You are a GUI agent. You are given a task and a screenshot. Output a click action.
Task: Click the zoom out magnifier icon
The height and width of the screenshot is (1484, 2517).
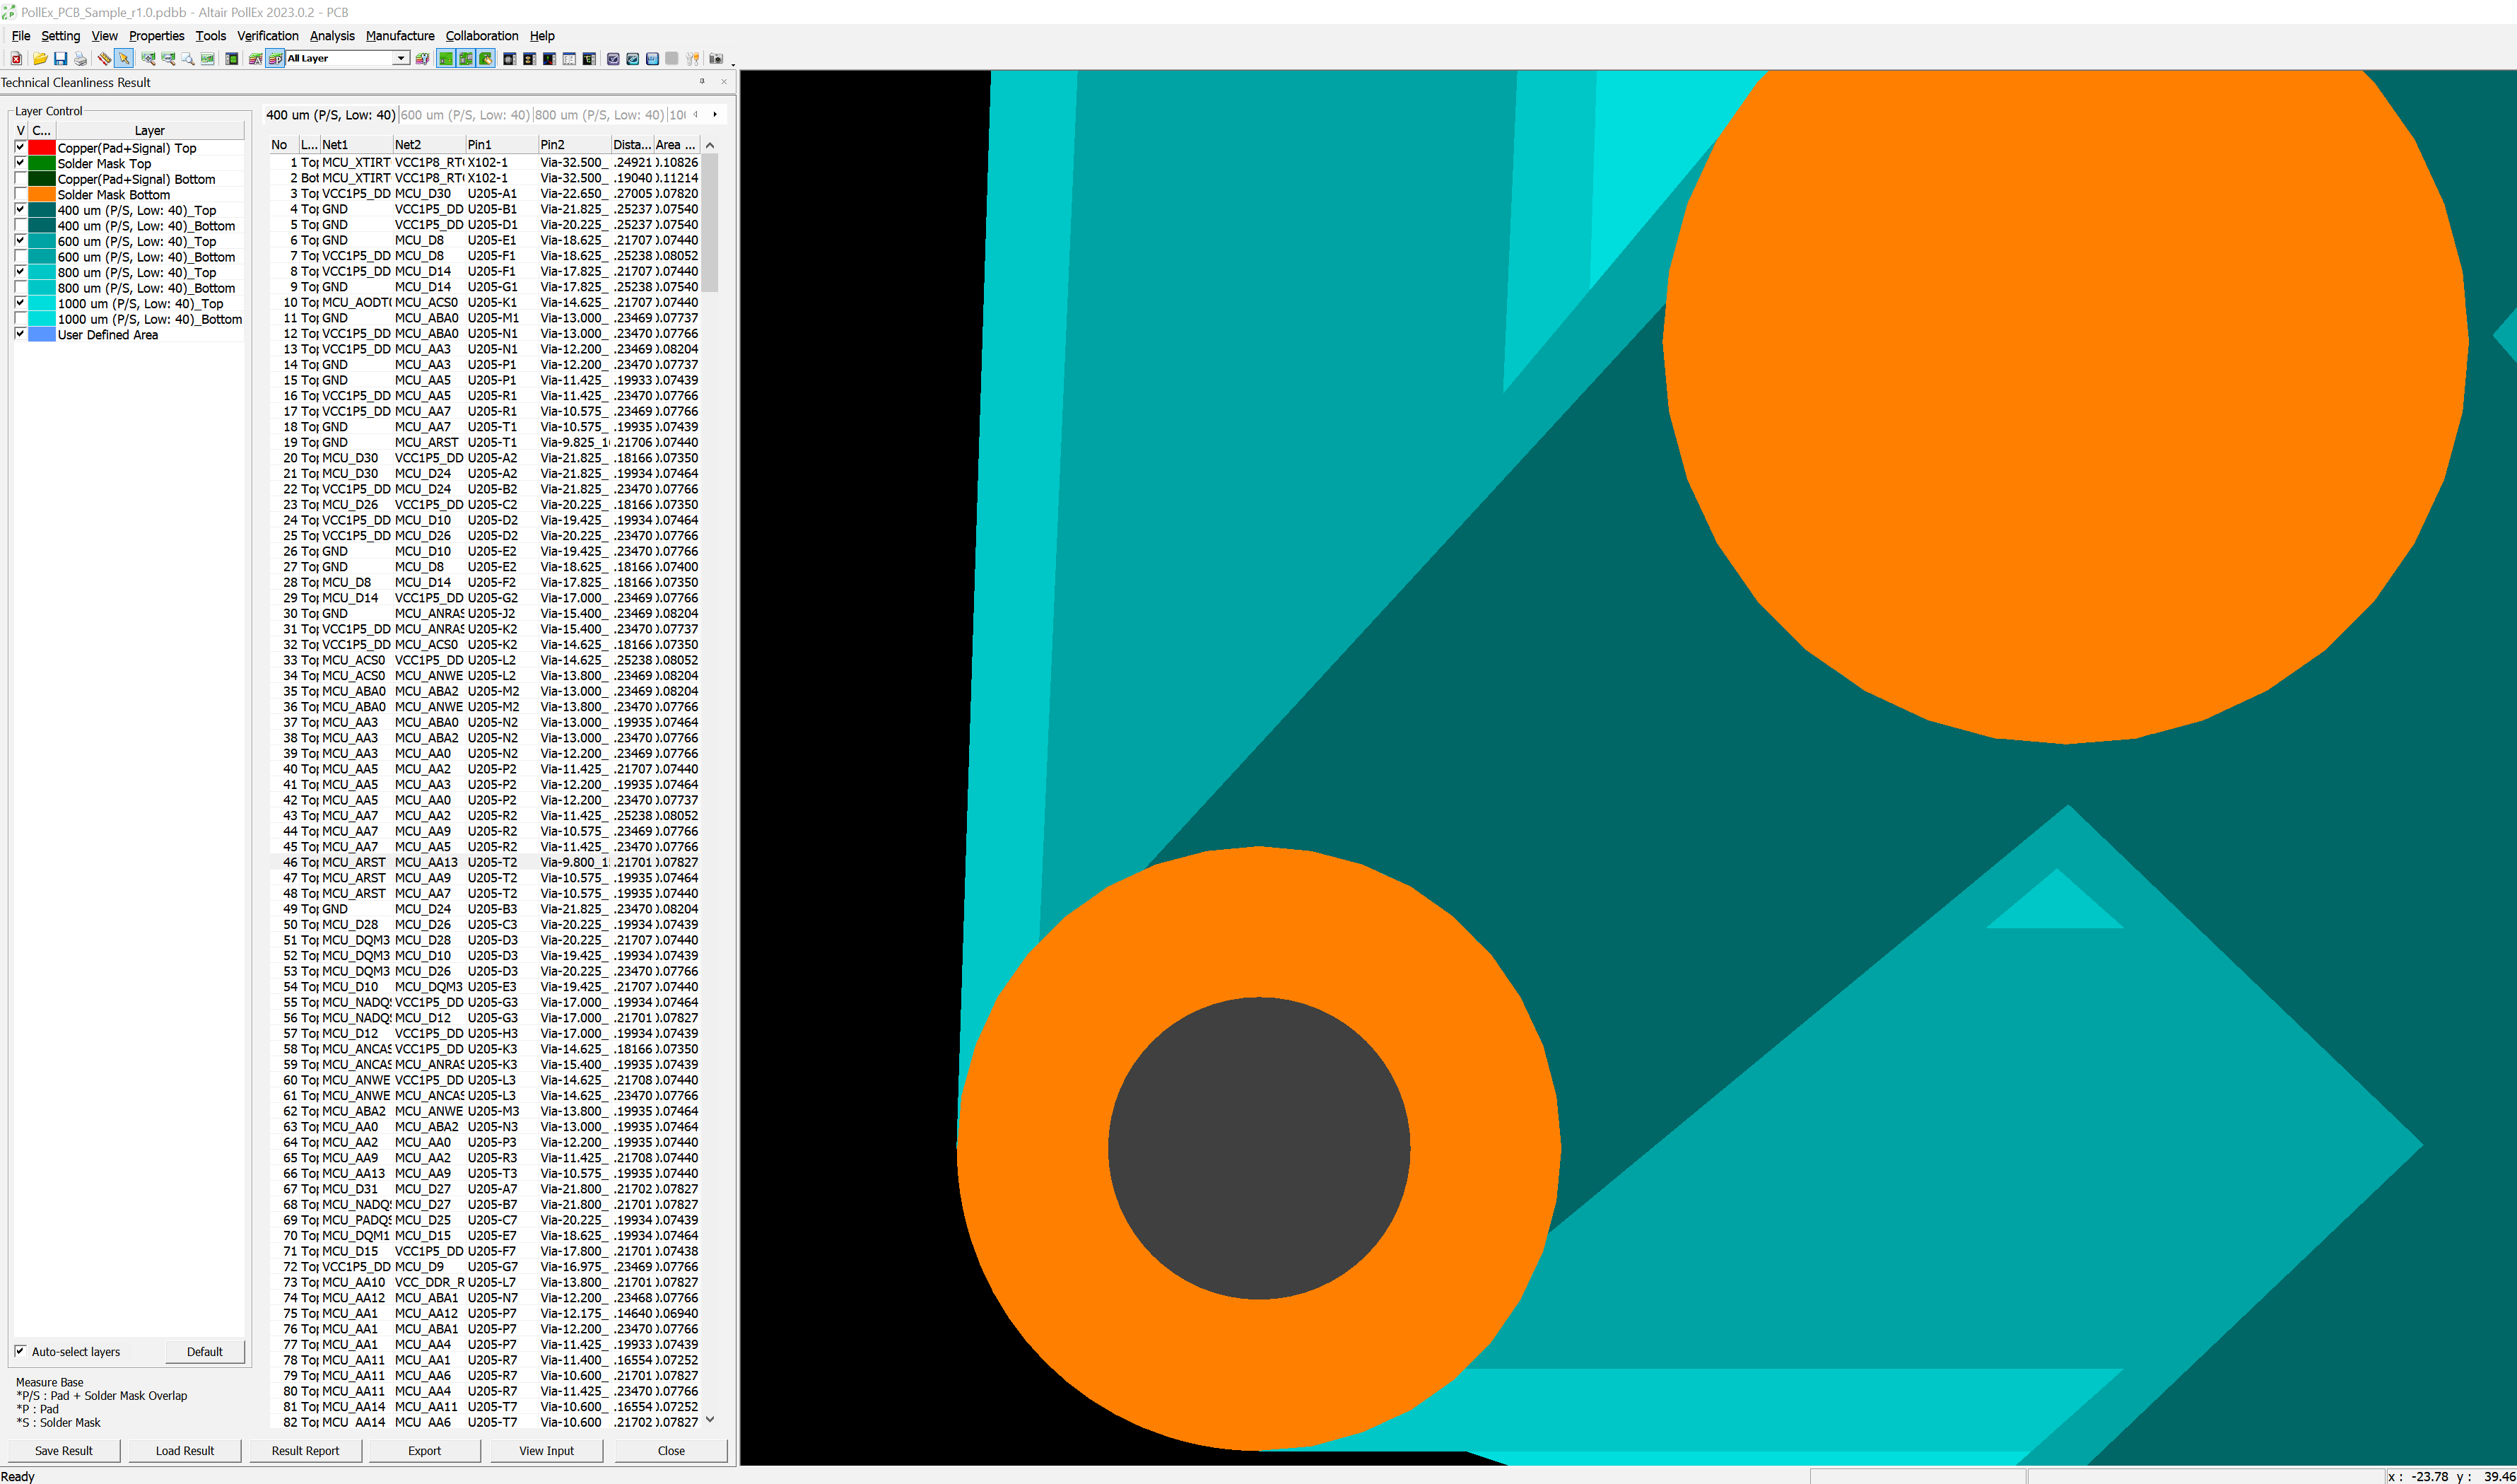(168, 59)
